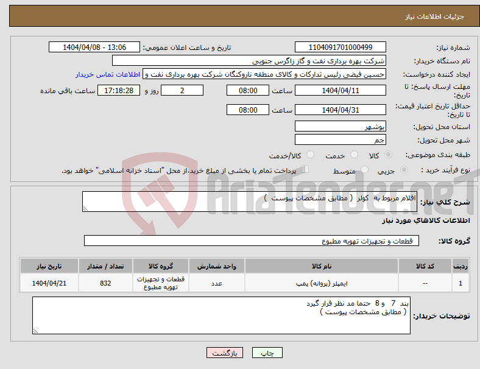Select the کالا radio button
This screenshot has width=480, height=369.
coord(388,155)
